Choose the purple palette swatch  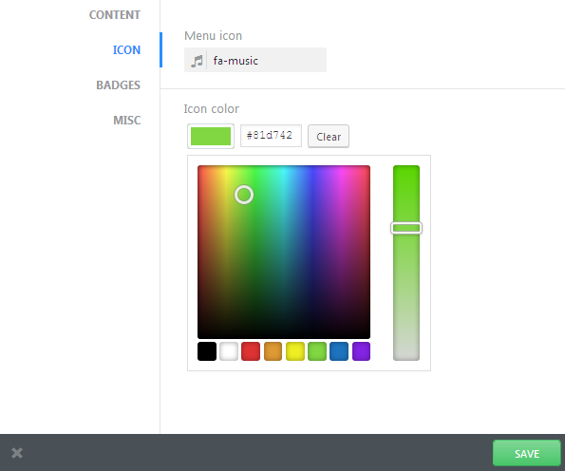tap(361, 351)
